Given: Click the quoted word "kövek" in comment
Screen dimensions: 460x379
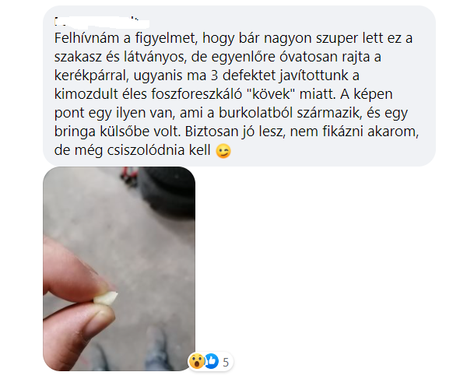Looking at the screenshot, I should (272, 94).
